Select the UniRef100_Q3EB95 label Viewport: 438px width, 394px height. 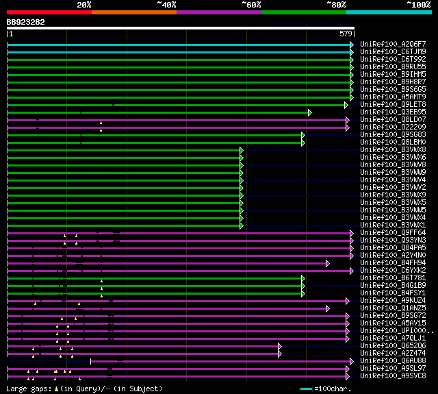click(x=393, y=112)
